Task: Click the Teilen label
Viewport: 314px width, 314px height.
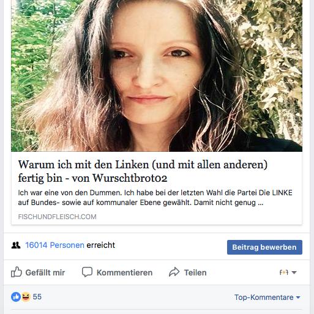Action: (195, 272)
